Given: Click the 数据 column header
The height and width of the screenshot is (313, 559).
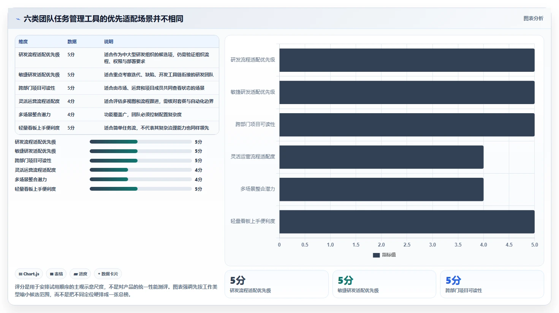Looking at the screenshot, I should pos(72,42).
